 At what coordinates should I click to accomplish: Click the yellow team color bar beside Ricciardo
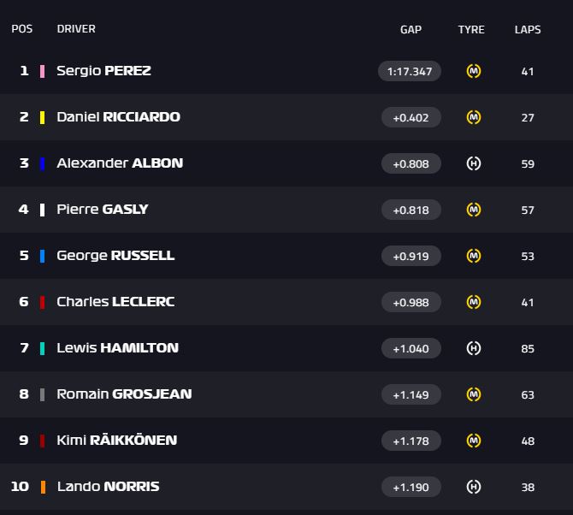[x=42, y=117]
